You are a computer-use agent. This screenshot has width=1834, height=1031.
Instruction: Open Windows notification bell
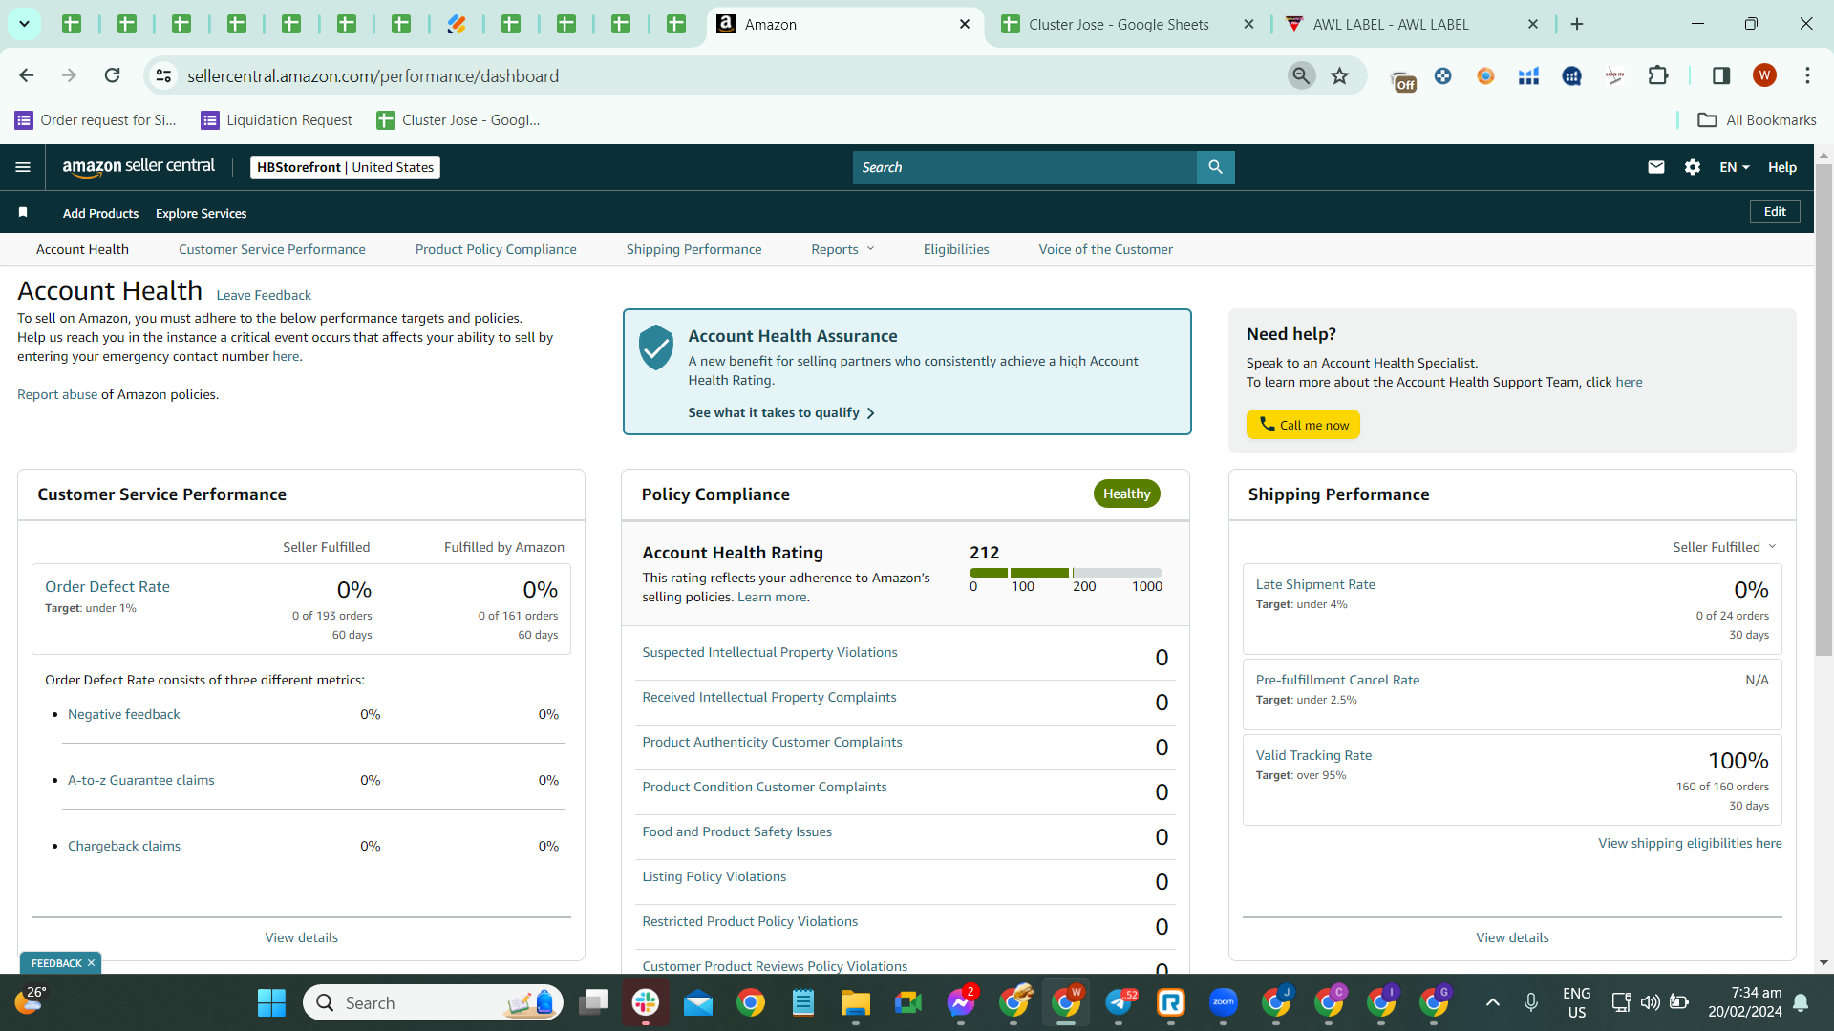coord(1801,1002)
